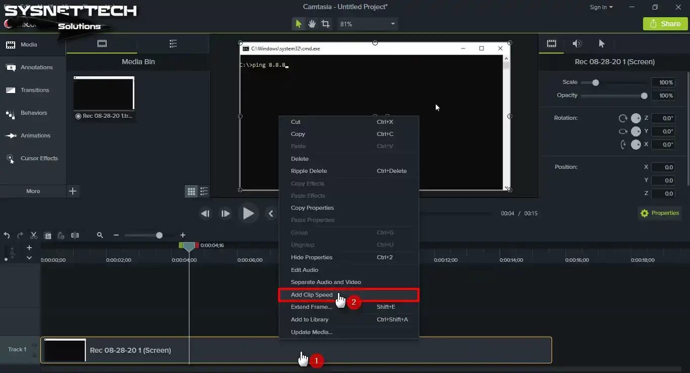Expand the track options chevron
Screen dimensions: 690x373
click(29, 258)
